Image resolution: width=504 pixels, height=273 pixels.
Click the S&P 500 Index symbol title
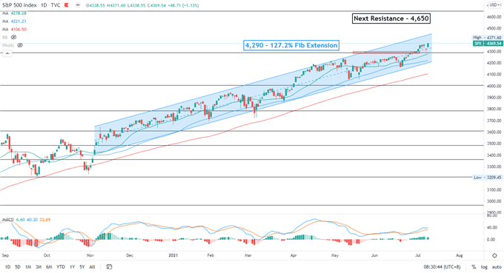19,5
